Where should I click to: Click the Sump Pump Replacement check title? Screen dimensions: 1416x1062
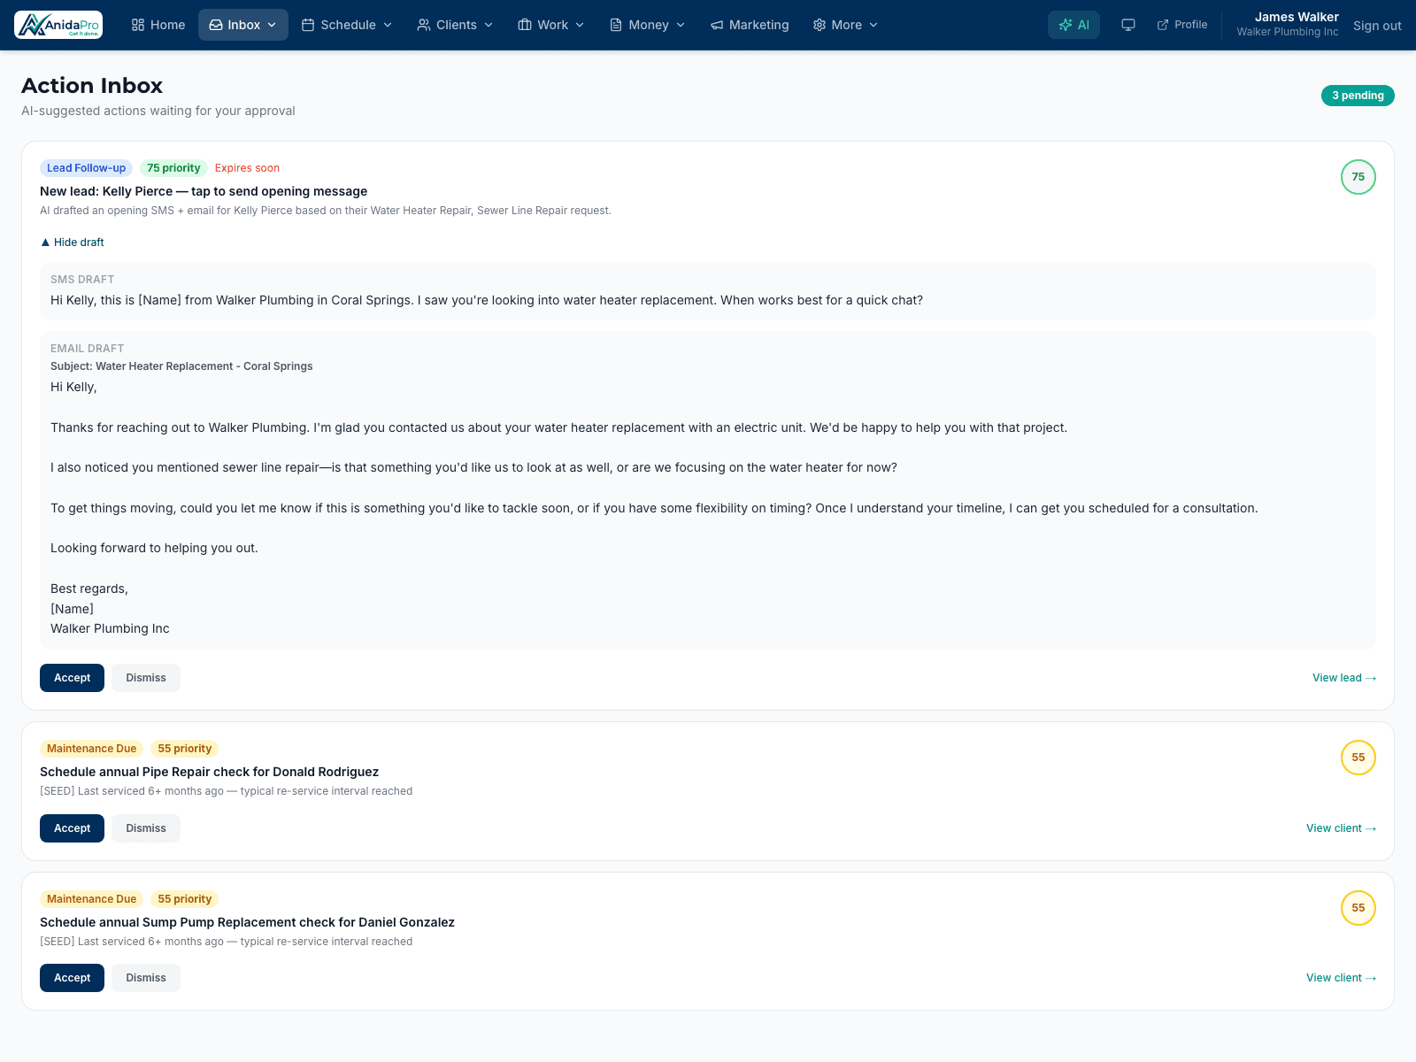(247, 922)
